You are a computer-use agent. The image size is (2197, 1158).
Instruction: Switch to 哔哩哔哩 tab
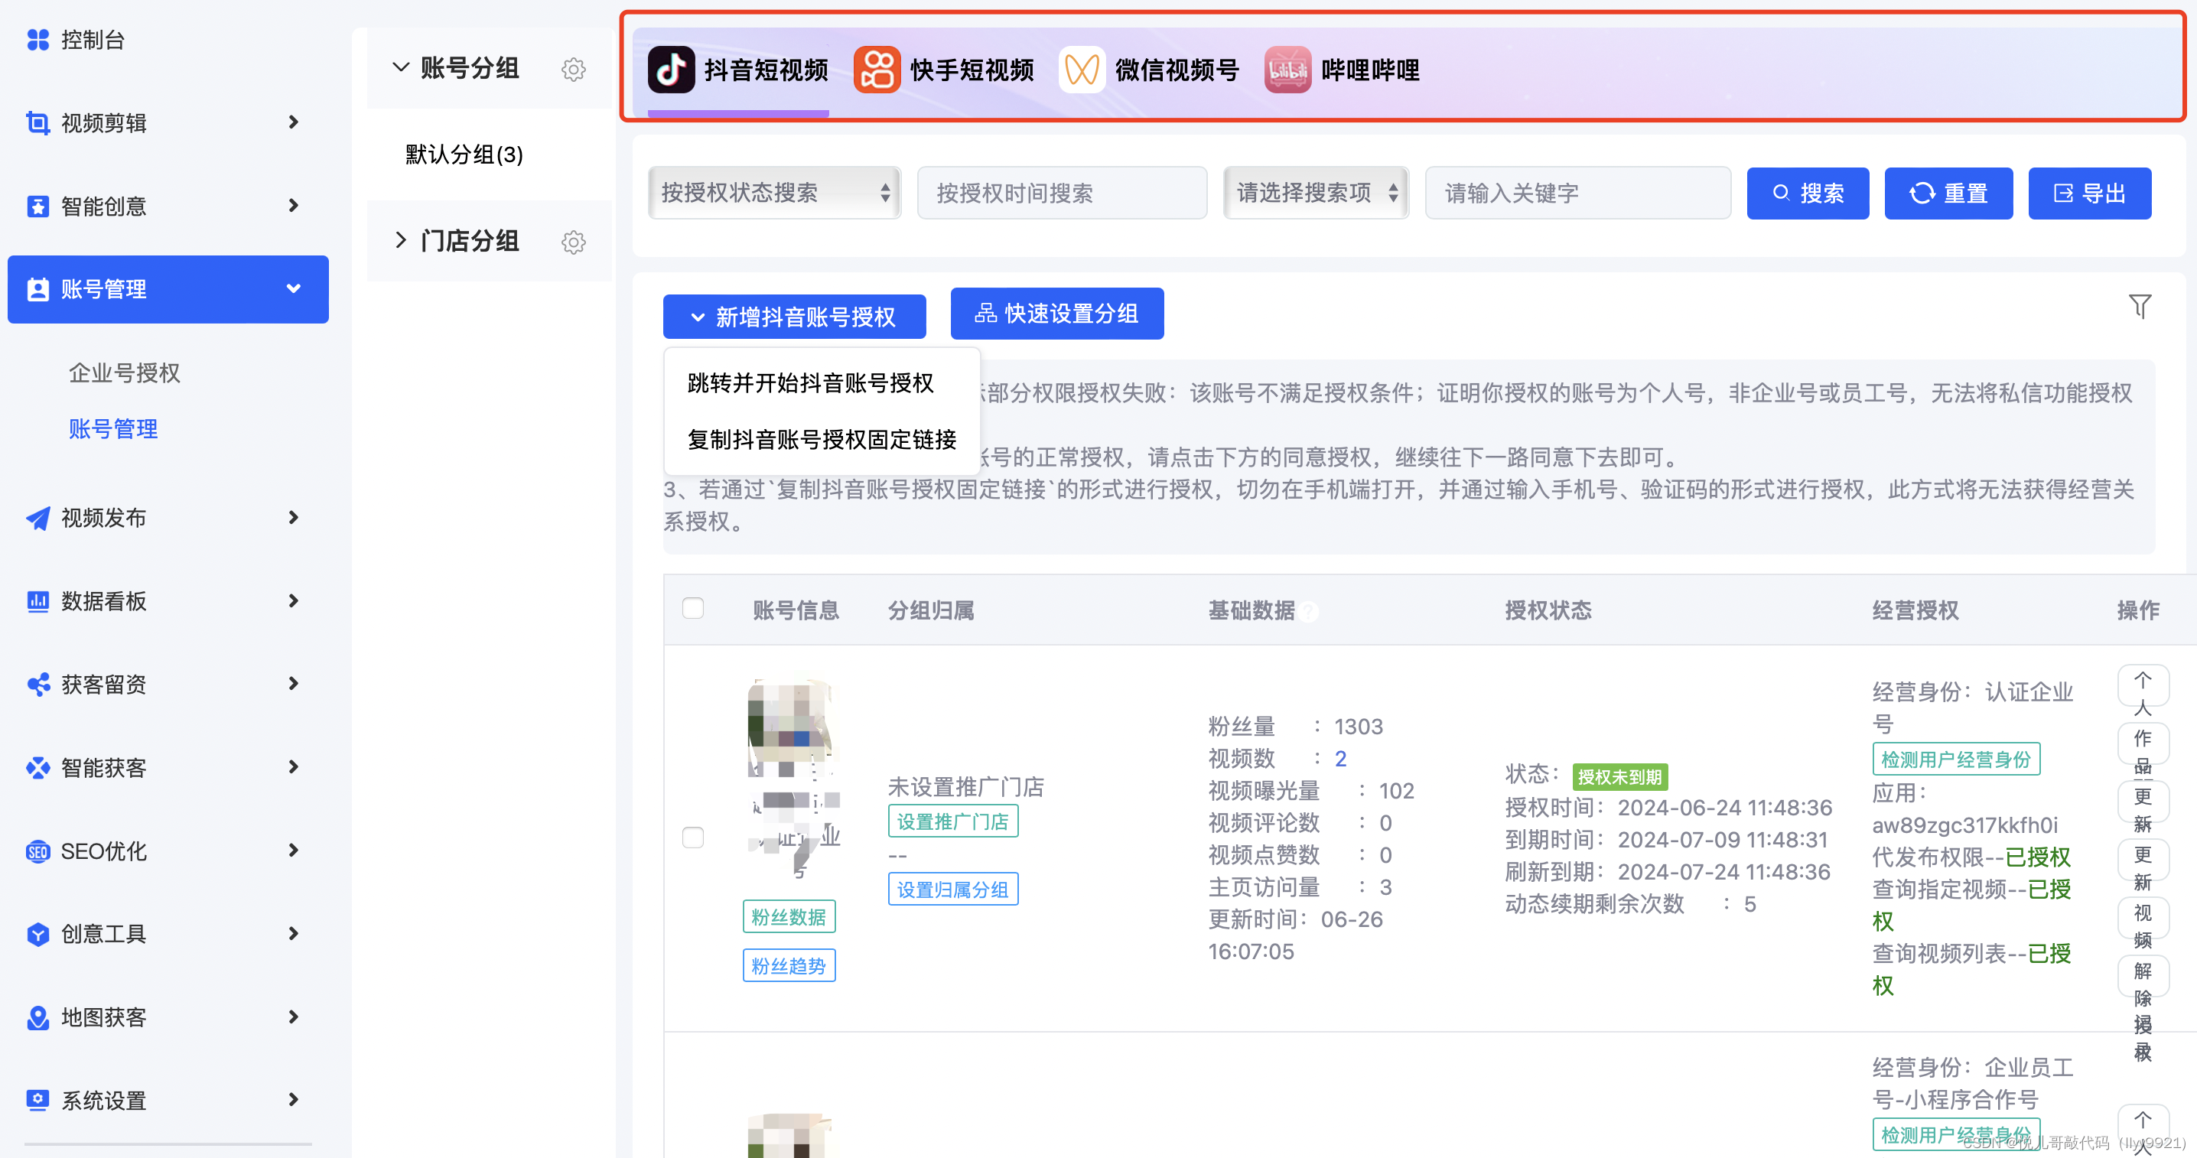[1343, 70]
